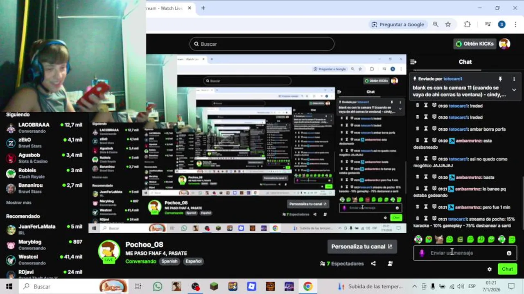Open the zEkO channel in the sidebar
524x294 pixels.
44,143
